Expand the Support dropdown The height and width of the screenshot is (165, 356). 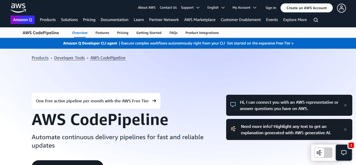click(190, 8)
